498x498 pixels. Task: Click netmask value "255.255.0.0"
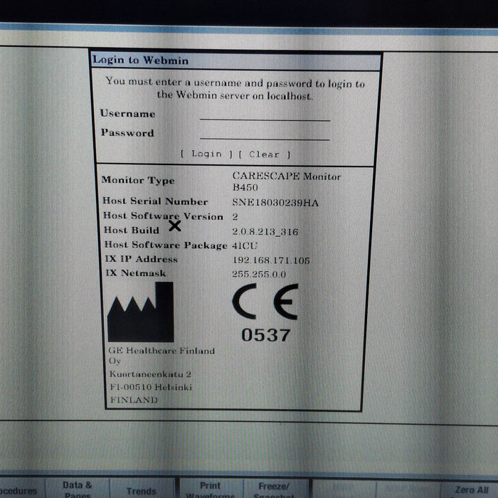pos(259,274)
